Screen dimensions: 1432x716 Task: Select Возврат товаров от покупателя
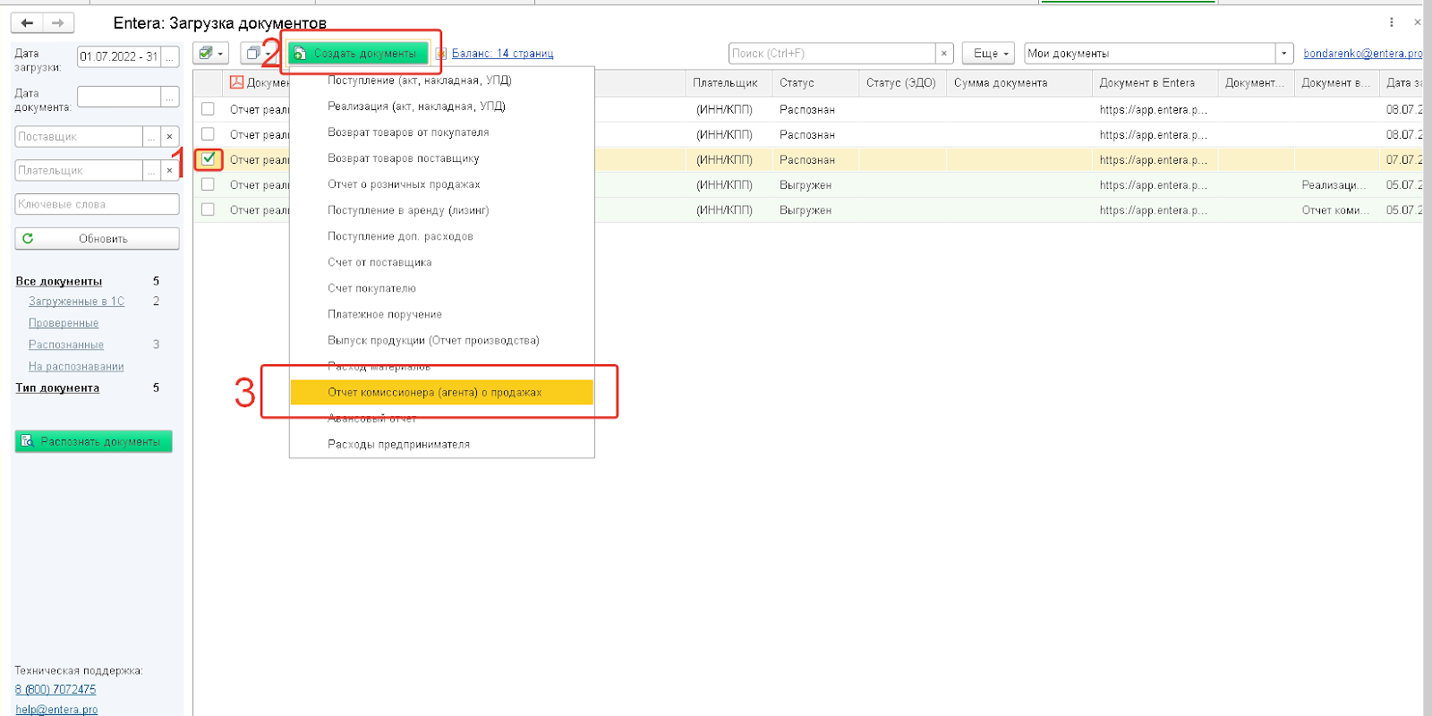point(442,132)
